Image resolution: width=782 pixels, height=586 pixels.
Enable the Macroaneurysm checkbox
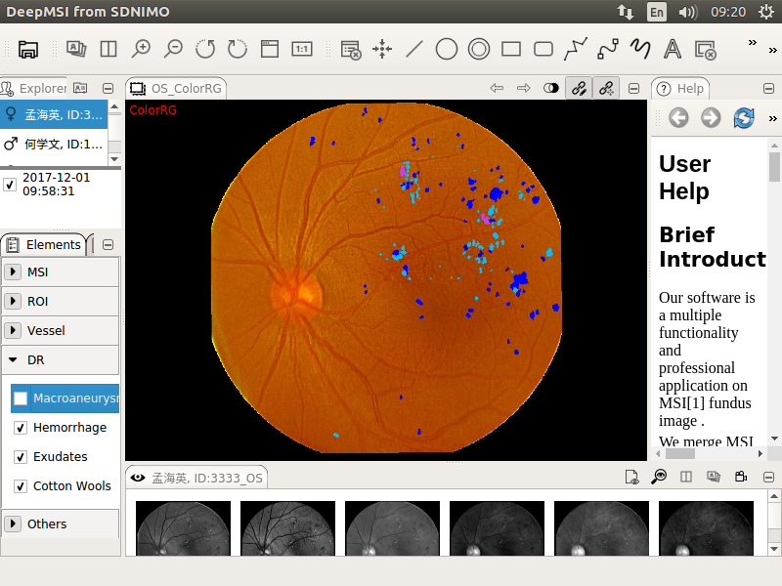pos(21,398)
